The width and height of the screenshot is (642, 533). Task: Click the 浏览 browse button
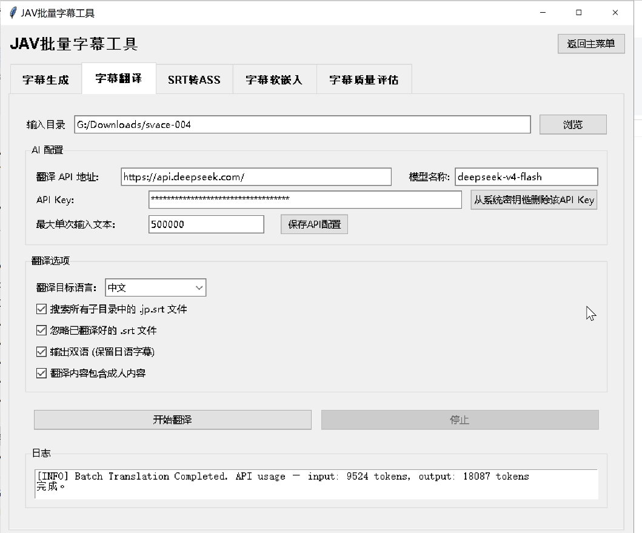click(573, 124)
